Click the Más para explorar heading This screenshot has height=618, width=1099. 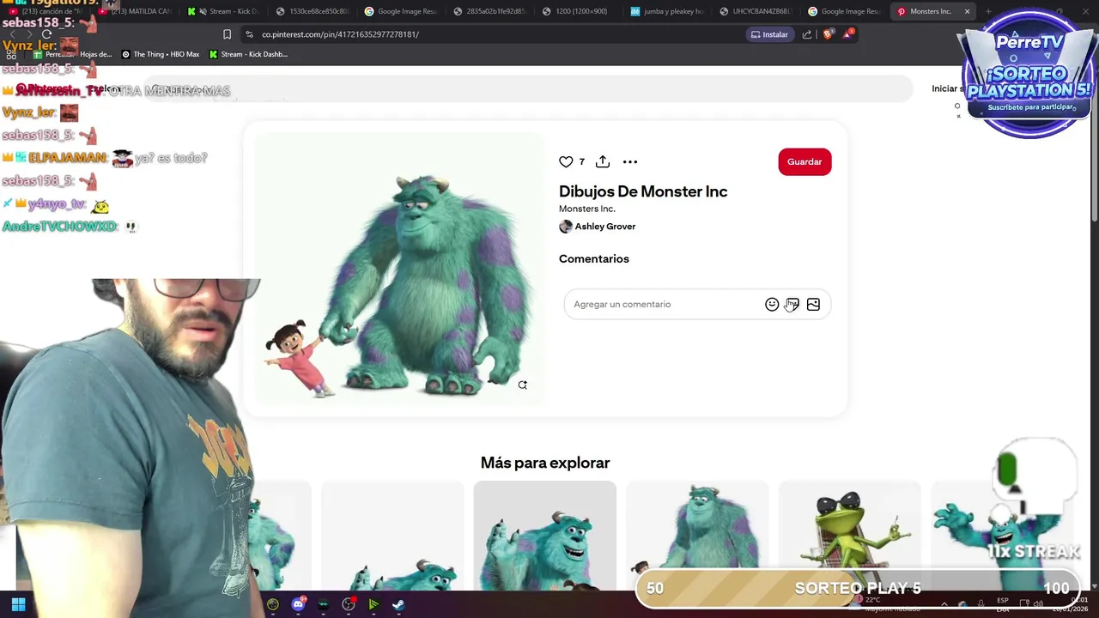(x=545, y=463)
